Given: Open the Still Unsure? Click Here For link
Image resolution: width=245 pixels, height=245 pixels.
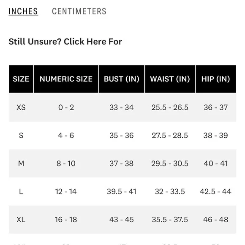Looking at the screenshot, I should (65, 41).
